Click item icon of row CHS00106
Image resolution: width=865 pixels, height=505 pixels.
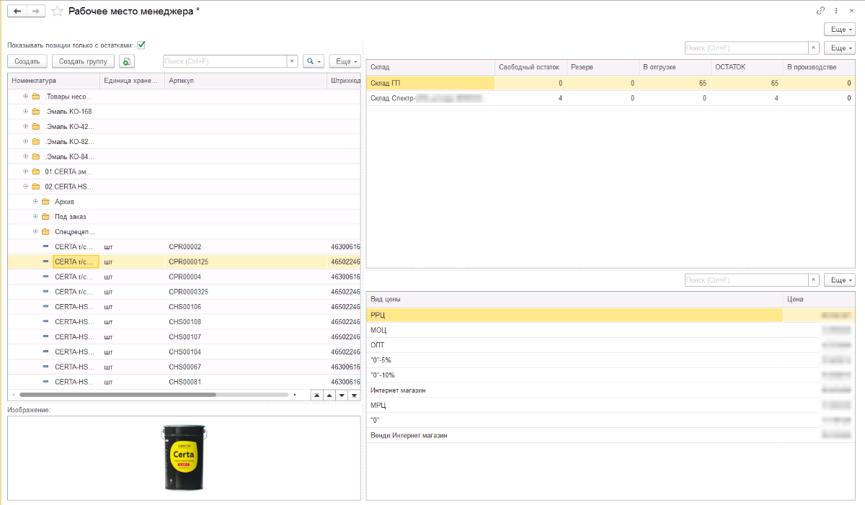click(x=47, y=307)
